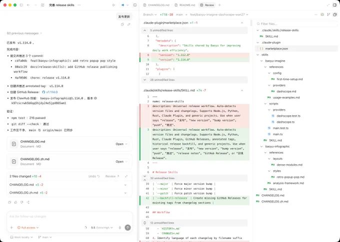The image size is (340, 242).
Task: Select the Review tab
Action: (x=207, y=5)
